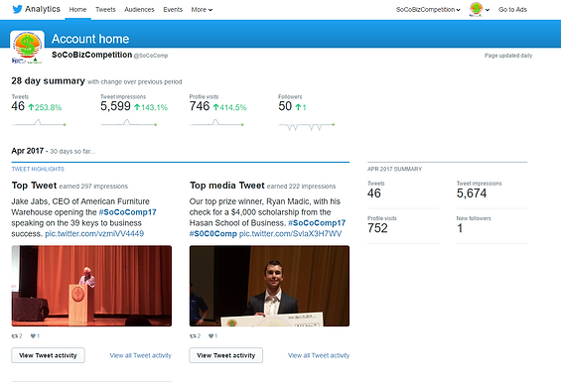
Task: Click the Profile visits value 746
Action: pyautogui.click(x=200, y=106)
